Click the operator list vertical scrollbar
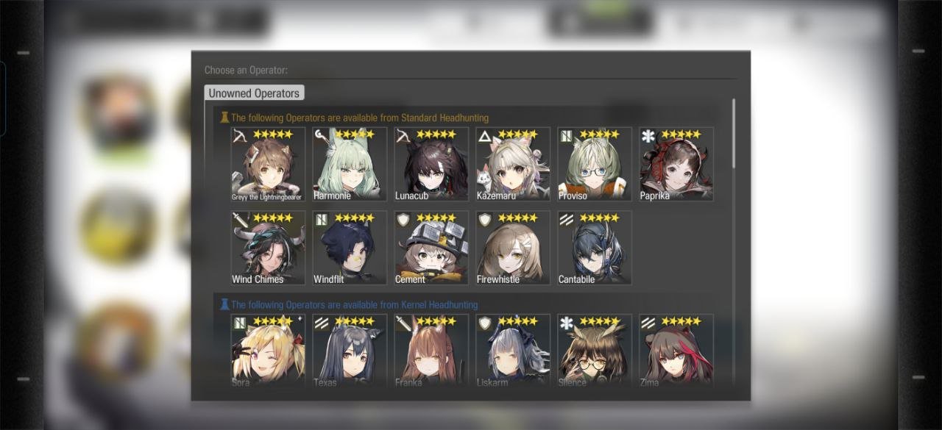942x430 pixels. pyautogui.click(x=733, y=133)
